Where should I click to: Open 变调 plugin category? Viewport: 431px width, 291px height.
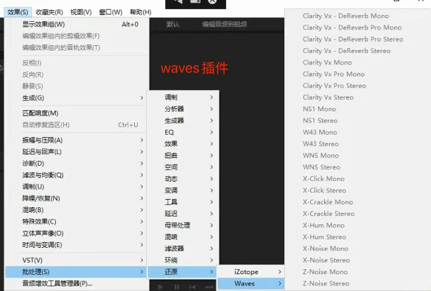pyautogui.click(x=183, y=190)
